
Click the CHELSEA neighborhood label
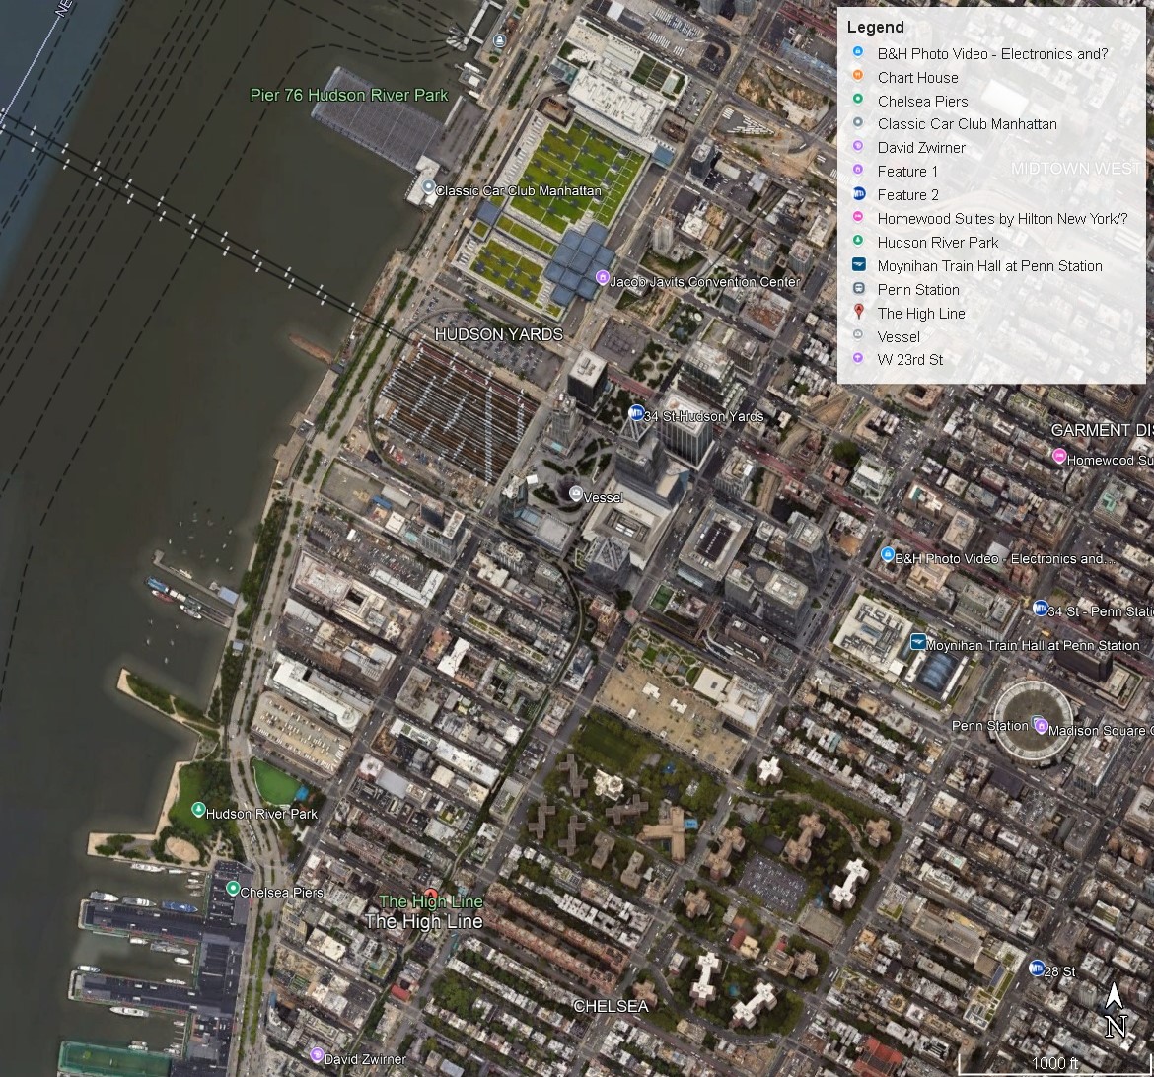[611, 1006]
